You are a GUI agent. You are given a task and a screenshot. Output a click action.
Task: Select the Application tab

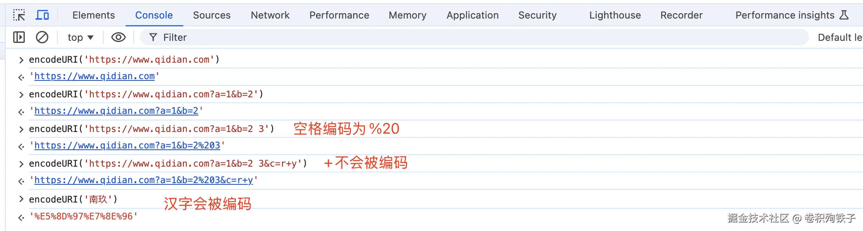click(x=472, y=15)
